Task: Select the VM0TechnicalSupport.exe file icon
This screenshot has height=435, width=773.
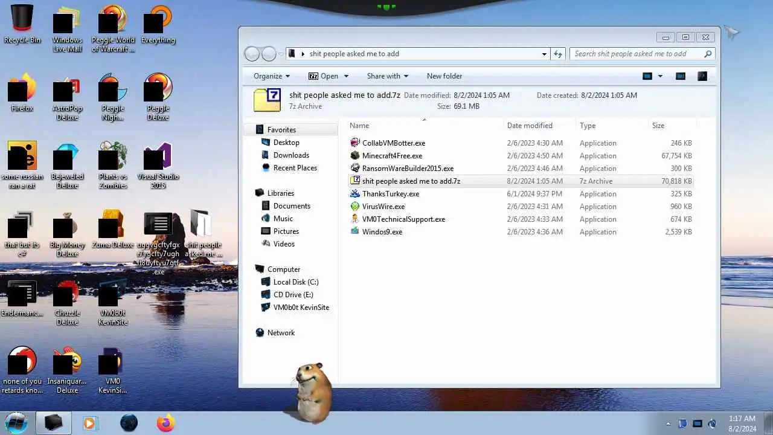Action: (x=355, y=219)
